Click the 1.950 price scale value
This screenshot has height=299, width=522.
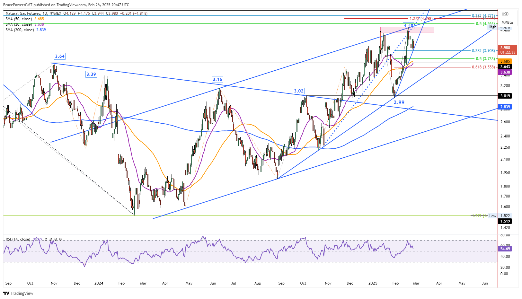point(505,172)
